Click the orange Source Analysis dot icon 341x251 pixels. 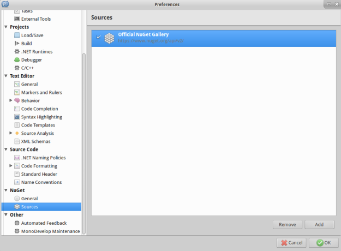(17, 133)
